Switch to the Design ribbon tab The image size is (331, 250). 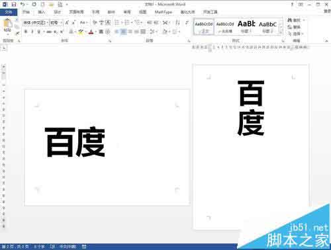point(57,12)
